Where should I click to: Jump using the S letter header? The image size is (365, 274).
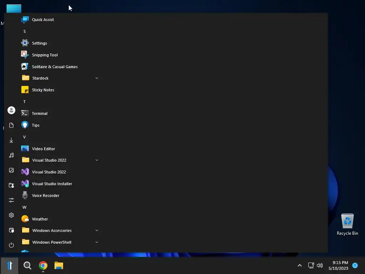pyautogui.click(x=25, y=31)
